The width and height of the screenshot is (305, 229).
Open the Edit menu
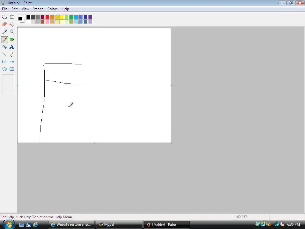point(15,9)
